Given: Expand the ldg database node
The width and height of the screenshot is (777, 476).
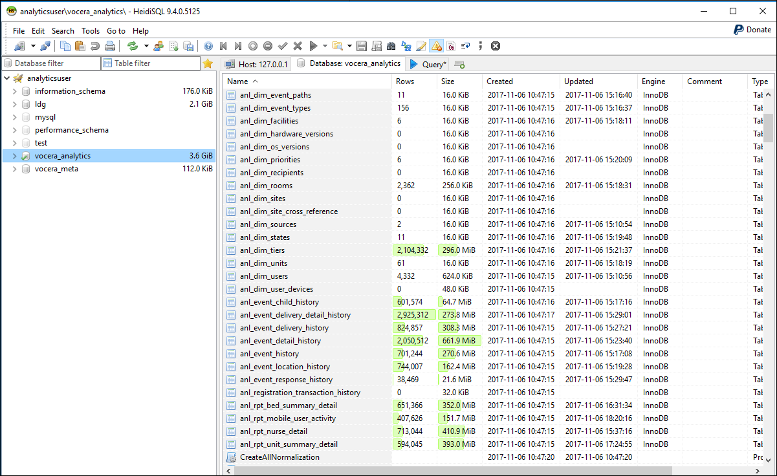Looking at the screenshot, I should (x=15, y=104).
